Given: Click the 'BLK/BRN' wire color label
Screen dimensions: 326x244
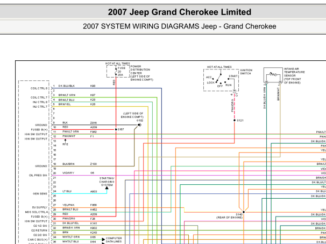Looking at the screenshot, I should (68, 164).
